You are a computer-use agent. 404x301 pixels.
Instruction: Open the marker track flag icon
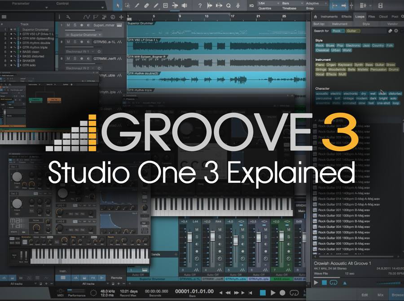(x=96, y=17)
